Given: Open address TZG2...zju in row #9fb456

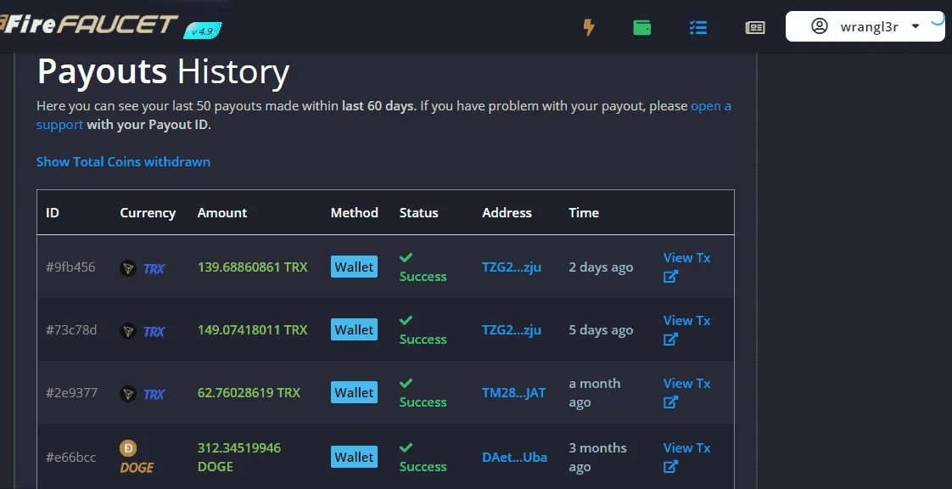Looking at the screenshot, I should tap(512, 267).
